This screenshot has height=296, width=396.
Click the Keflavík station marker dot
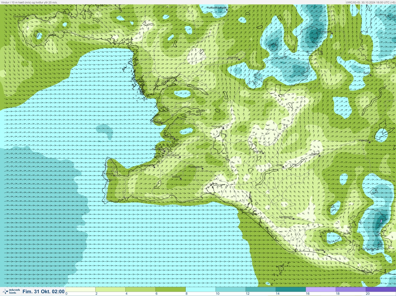[x=114, y=175]
